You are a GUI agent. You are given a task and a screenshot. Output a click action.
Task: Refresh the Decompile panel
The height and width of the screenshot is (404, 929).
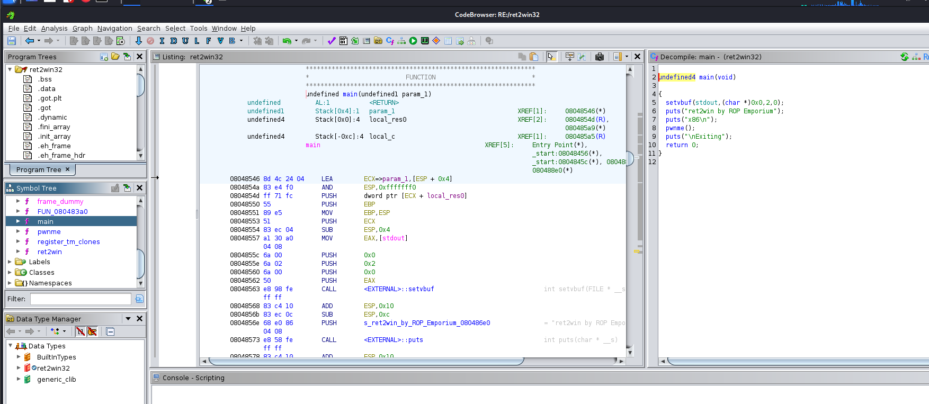click(905, 57)
